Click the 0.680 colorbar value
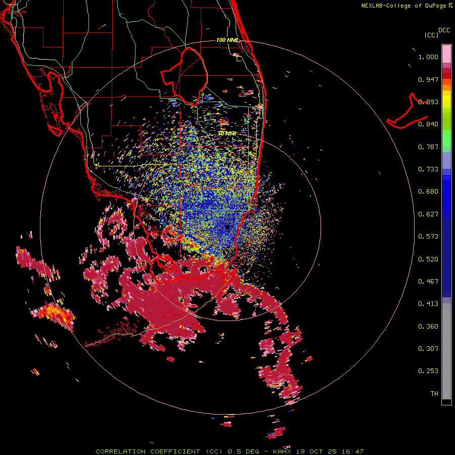The height and width of the screenshot is (455, 455). click(428, 192)
